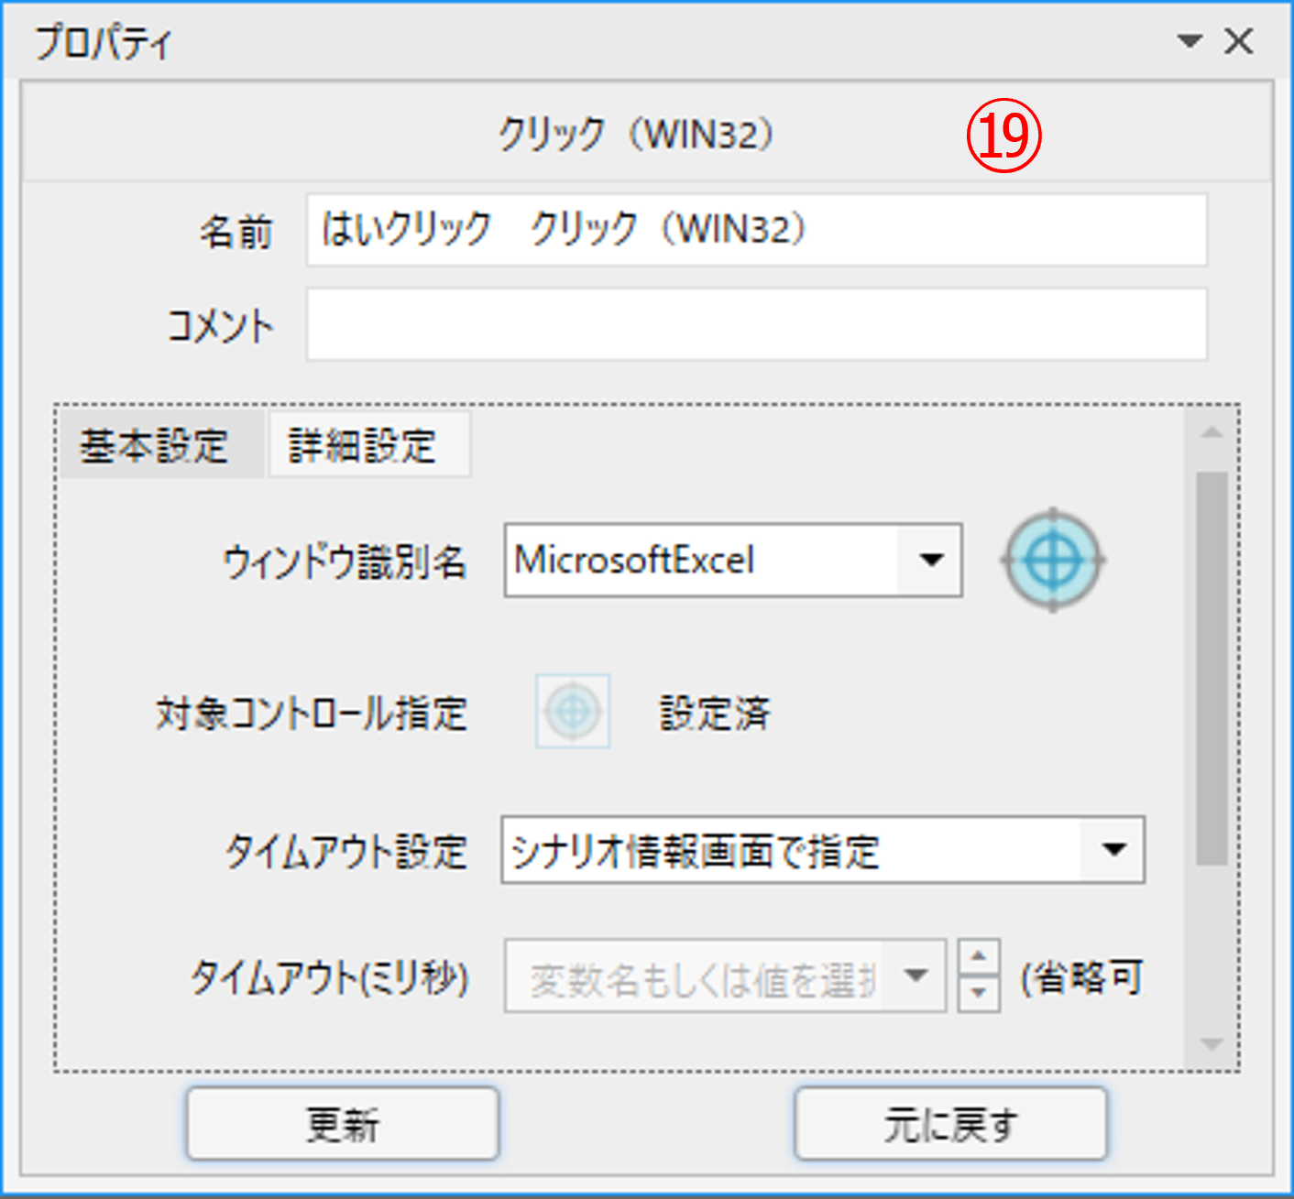Image resolution: width=1294 pixels, height=1199 pixels.
Task: Open the properties panel options arrow
Action: coord(1189,41)
